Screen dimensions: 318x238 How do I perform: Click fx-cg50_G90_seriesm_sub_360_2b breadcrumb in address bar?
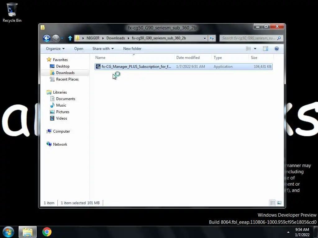pyautogui.click(x=159, y=38)
